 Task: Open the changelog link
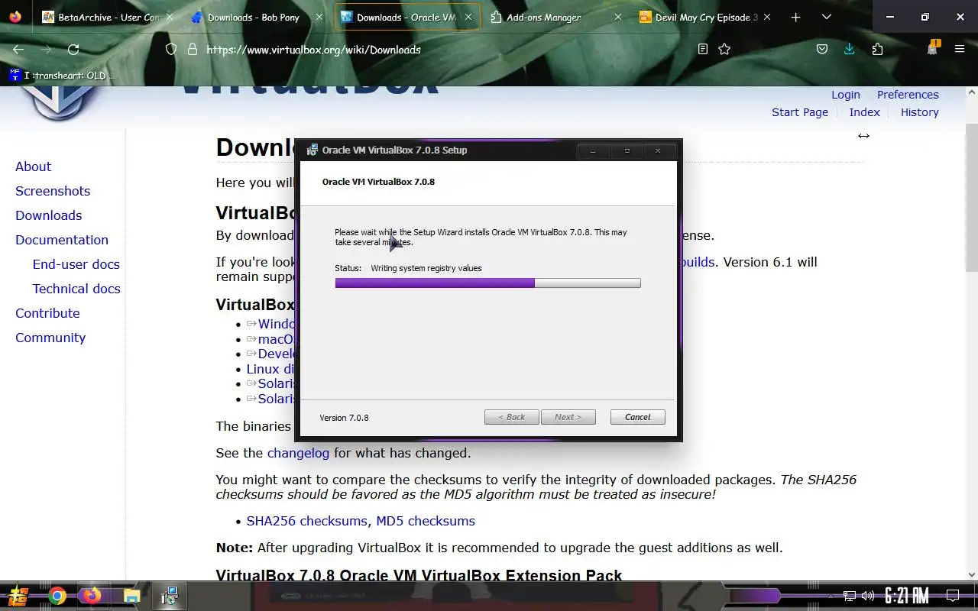pos(298,453)
